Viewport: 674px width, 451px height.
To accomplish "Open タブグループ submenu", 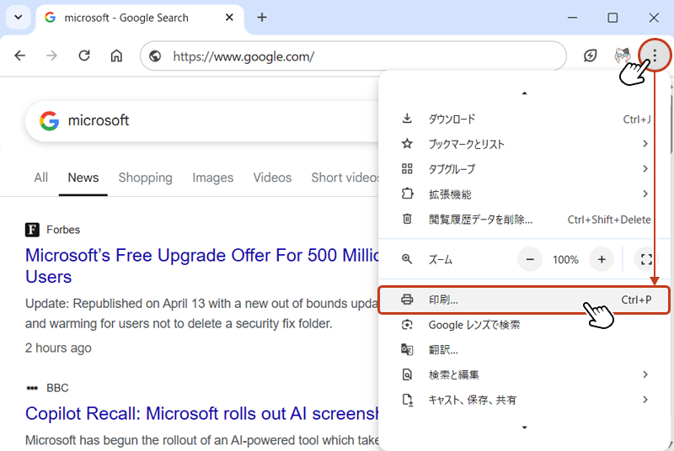I will tap(524, 169).
